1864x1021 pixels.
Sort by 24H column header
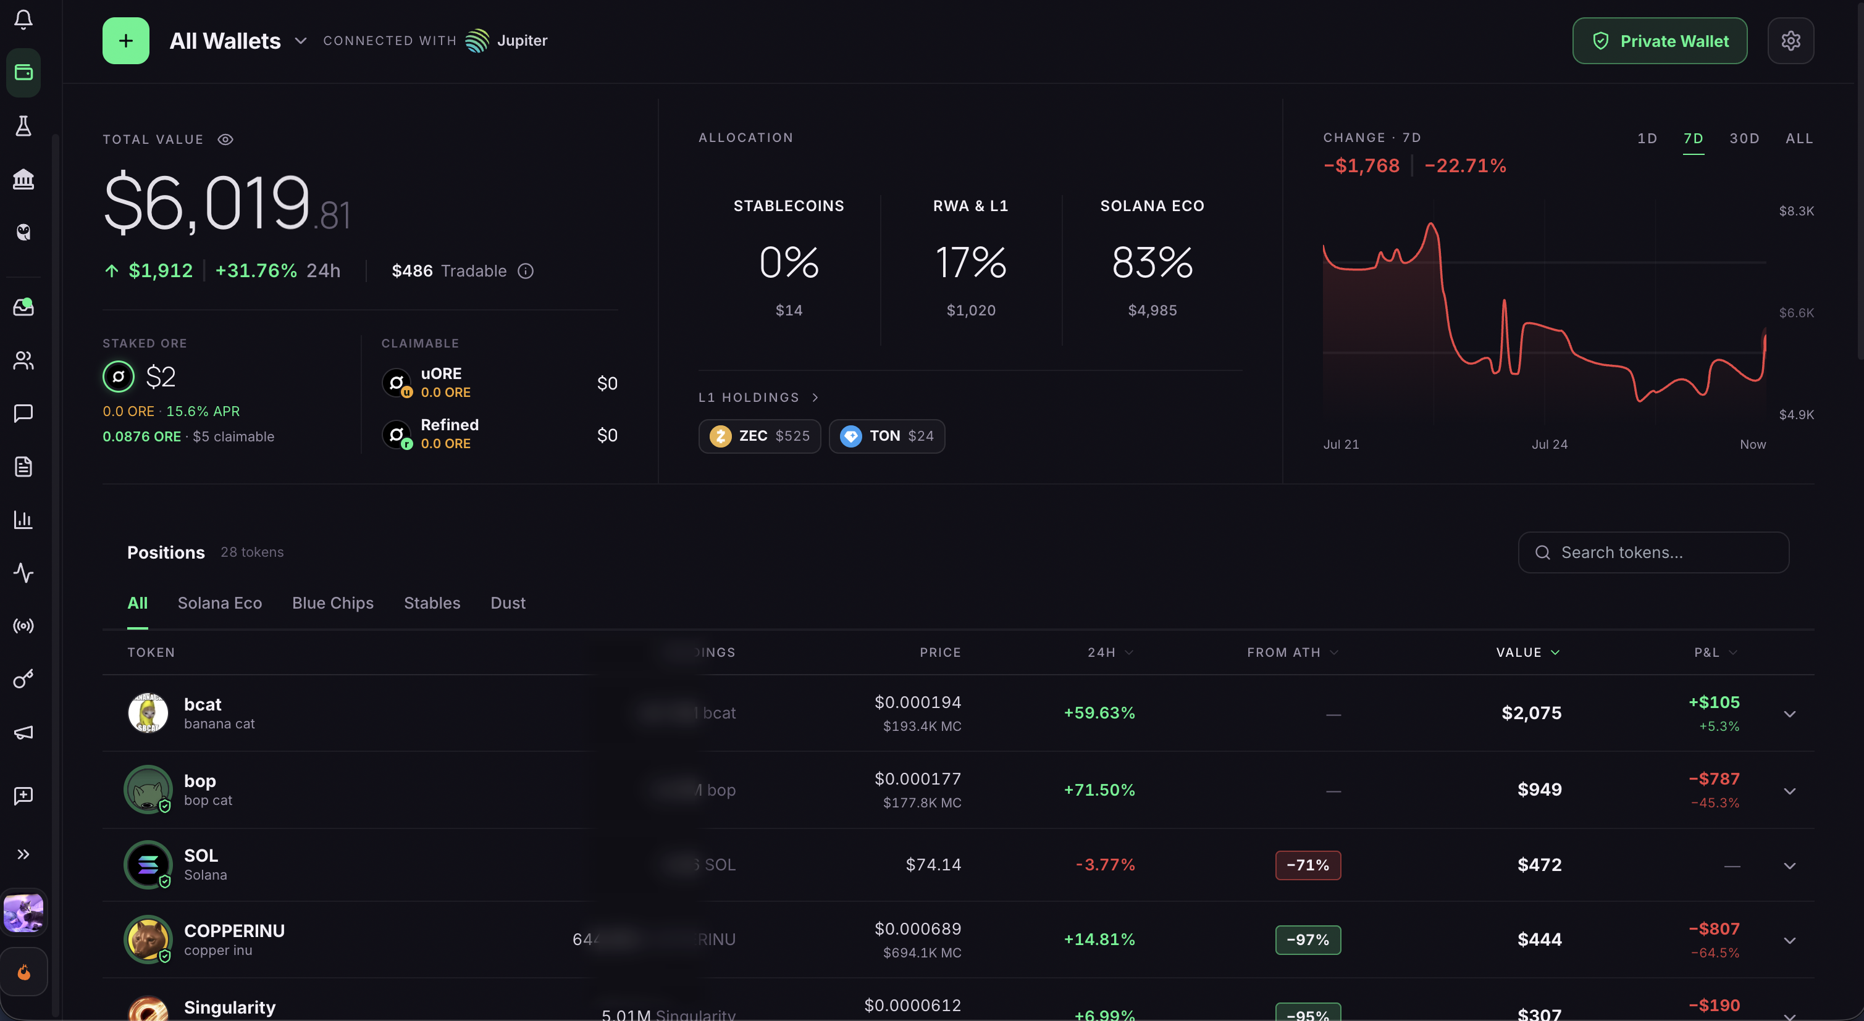[1110, 652]
